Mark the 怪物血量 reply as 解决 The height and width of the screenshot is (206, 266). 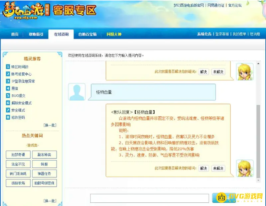(x=203, y=168)
